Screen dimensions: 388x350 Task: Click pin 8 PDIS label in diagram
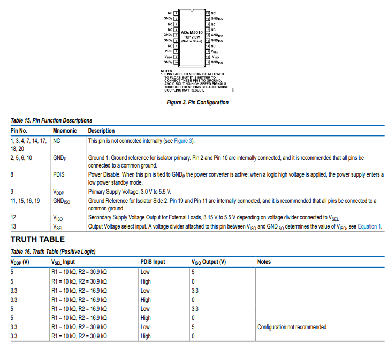[x=169, y=51]
